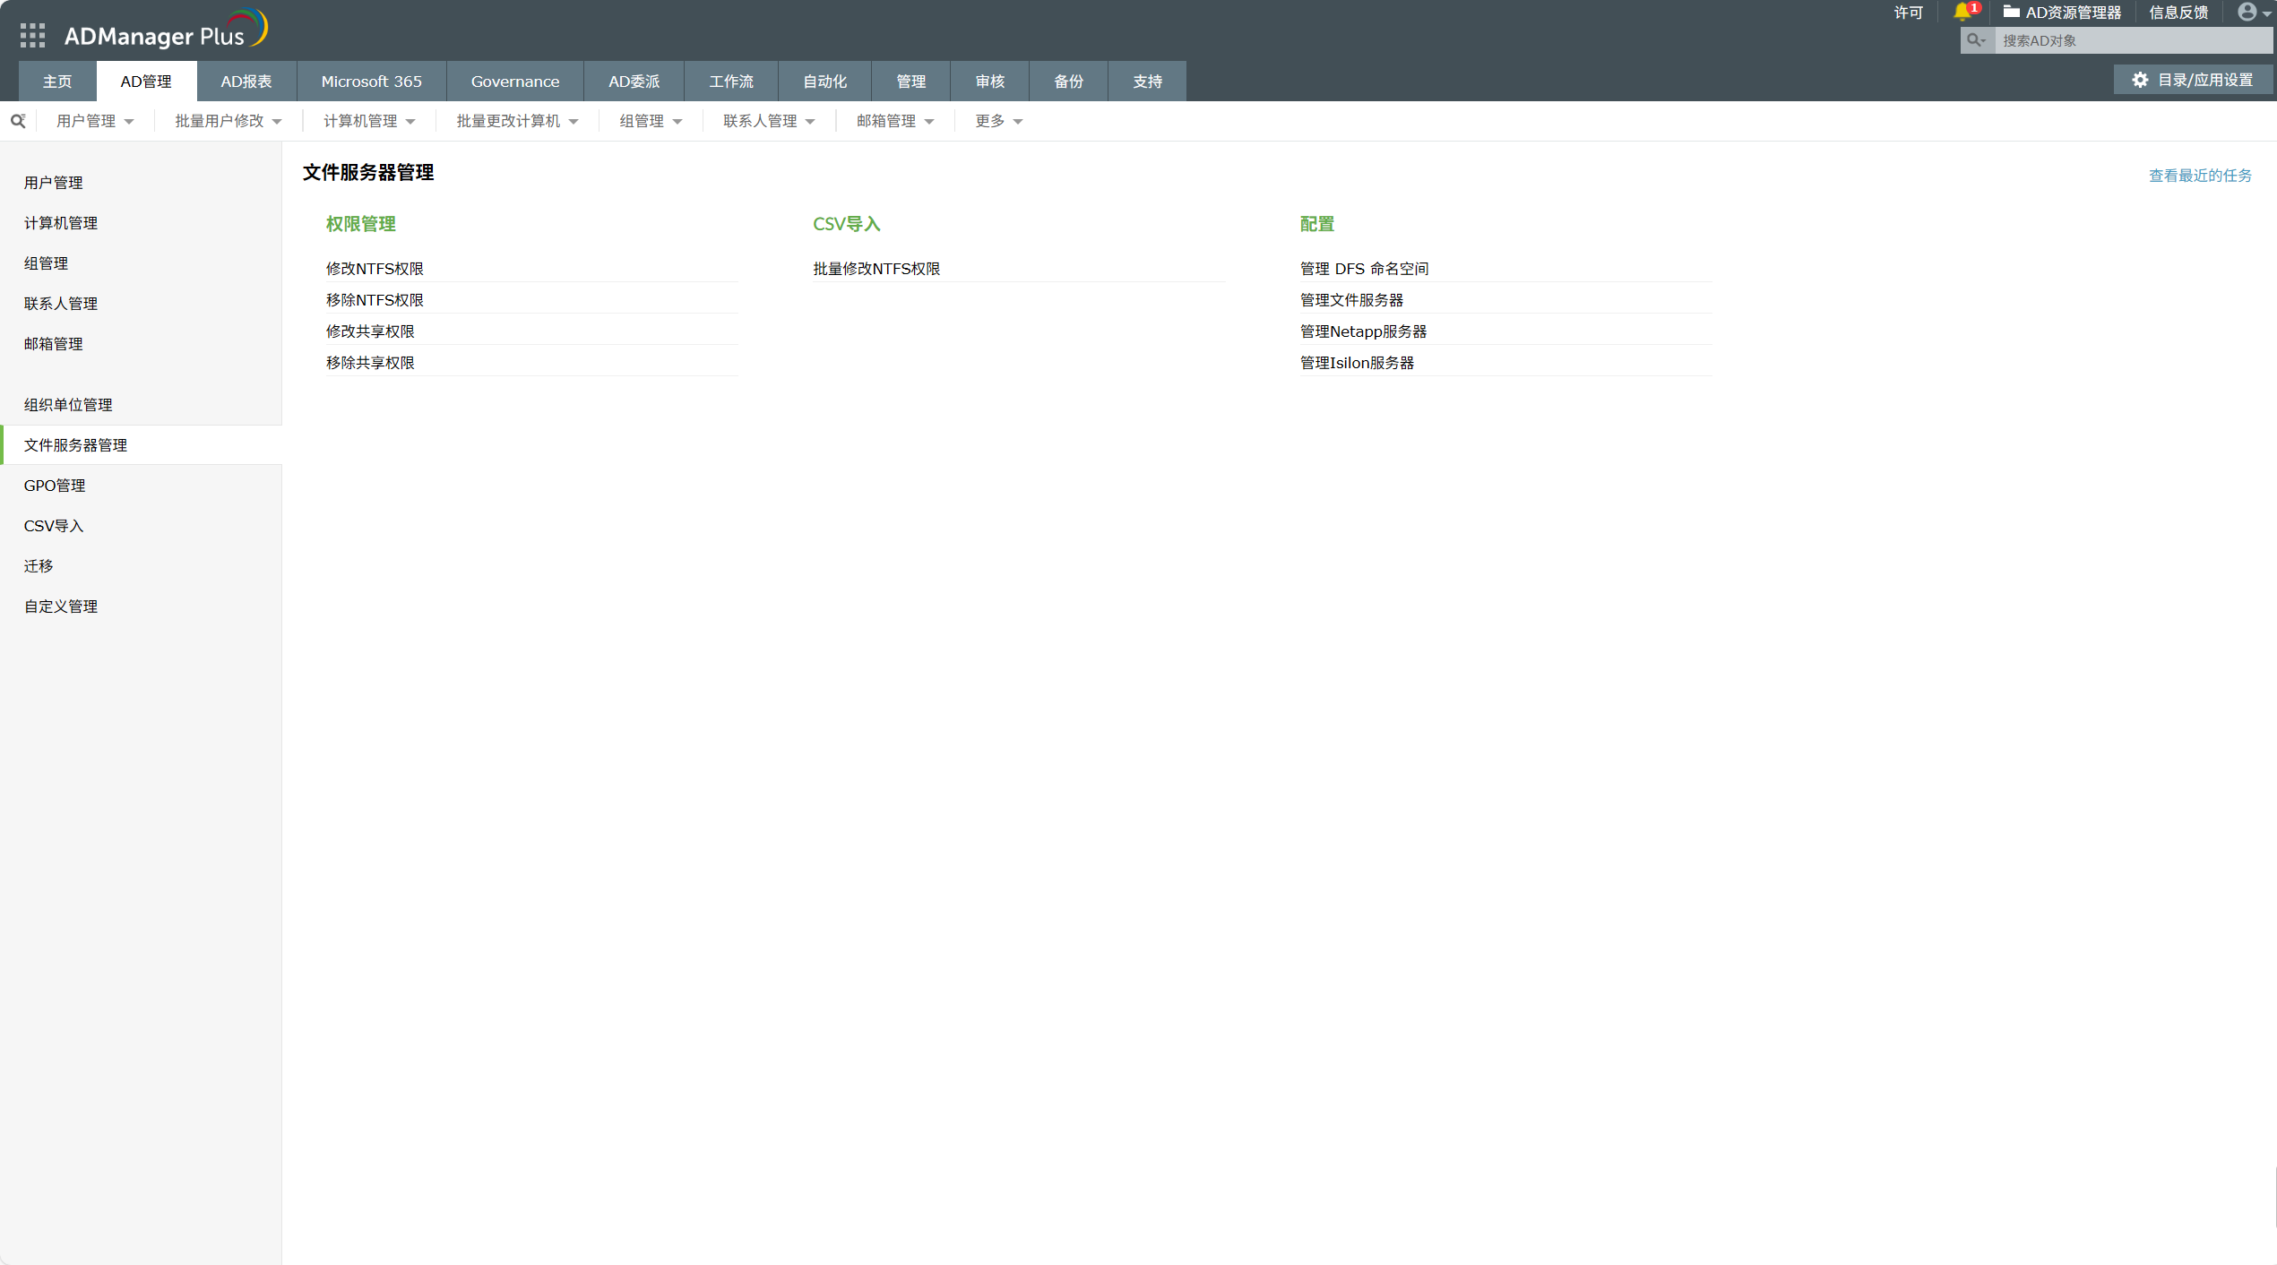Open the 更多 dropdown menu
2277x1265 pixels.
(998, 121)
